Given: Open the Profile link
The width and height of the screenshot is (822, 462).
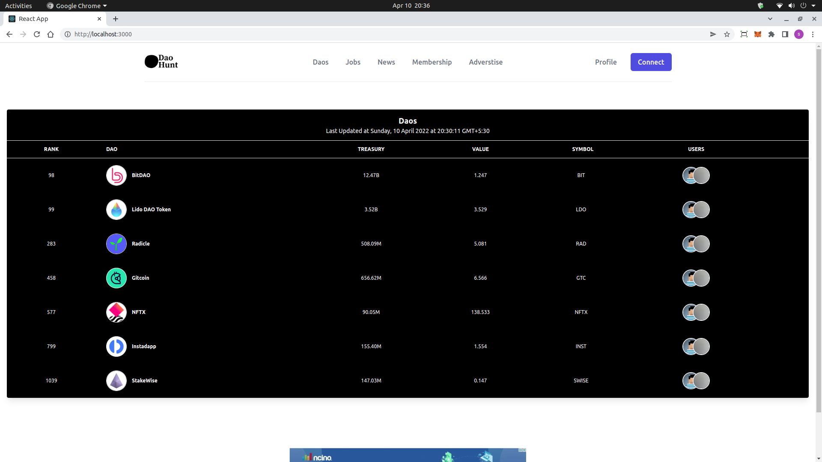Looking at the screenshot, I should 606,62.
